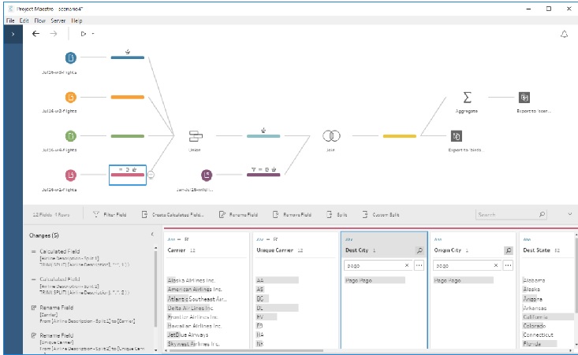Select the blue Jul16 flights input node
The width and height of the screenshot is (578, 355).
(x=71, y=58)
